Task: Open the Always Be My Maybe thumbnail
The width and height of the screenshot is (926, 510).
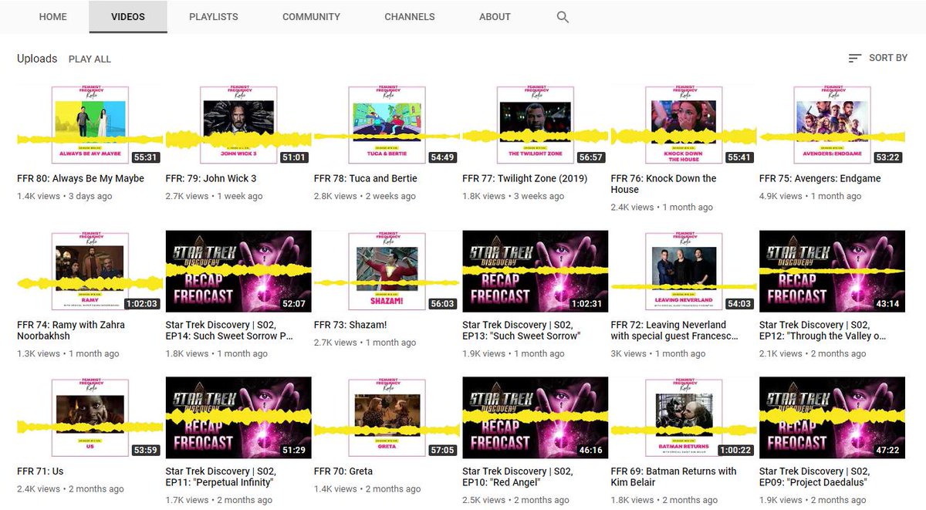Action: point(90,124)
